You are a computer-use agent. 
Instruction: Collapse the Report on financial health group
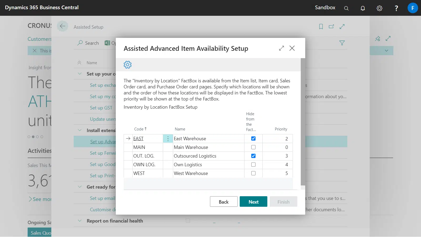[x=80, y=221]
